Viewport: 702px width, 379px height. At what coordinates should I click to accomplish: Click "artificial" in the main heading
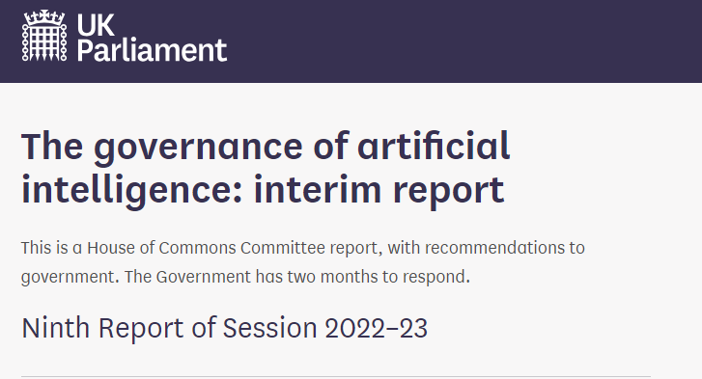pos(434,146)
